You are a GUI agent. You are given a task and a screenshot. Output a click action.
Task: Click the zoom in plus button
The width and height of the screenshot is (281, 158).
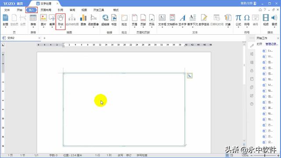pos(278,155)
